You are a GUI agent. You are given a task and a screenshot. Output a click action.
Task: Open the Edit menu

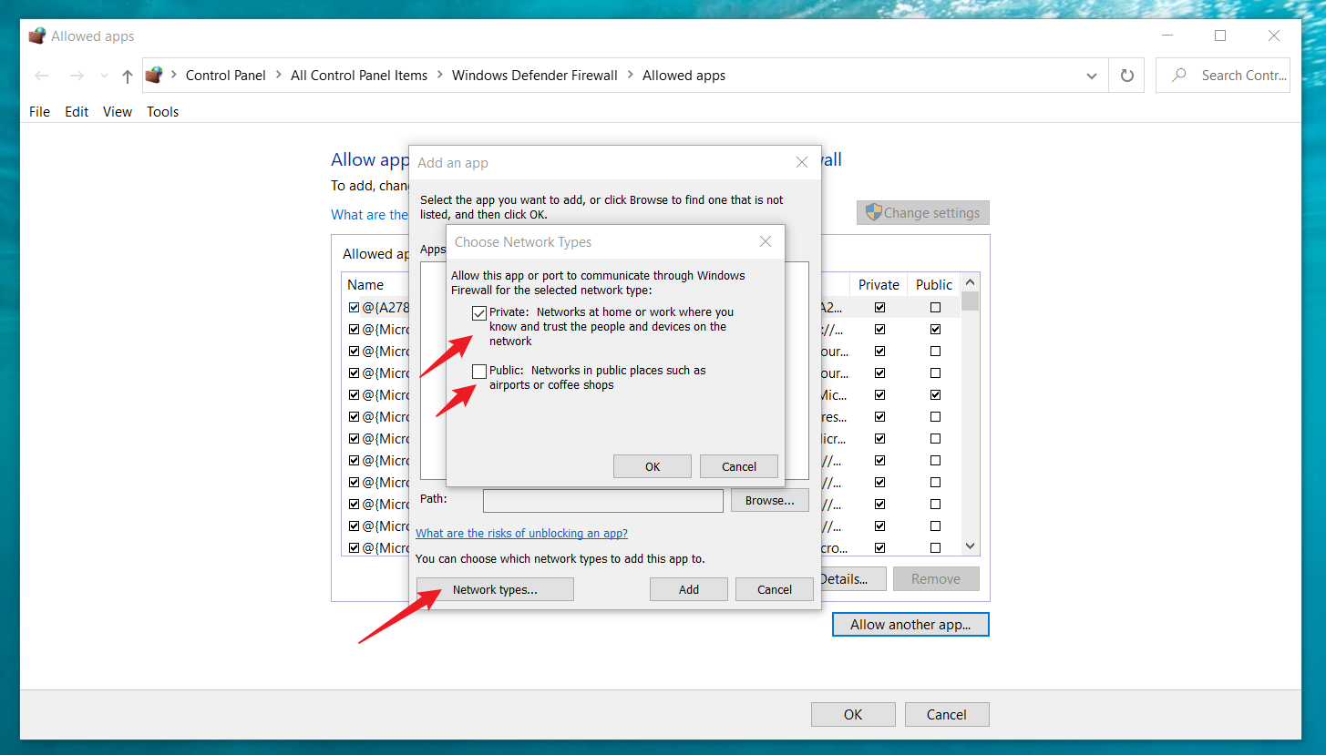(x=77, y=111)
